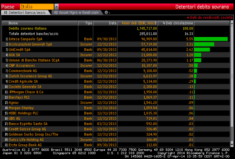Screen dimensions: 235x159
Task: Open Commerzbank AG entry
Action: [x=23, y=71]
